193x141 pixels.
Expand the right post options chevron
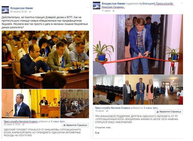pyautogui.click(x=182, y=3)
